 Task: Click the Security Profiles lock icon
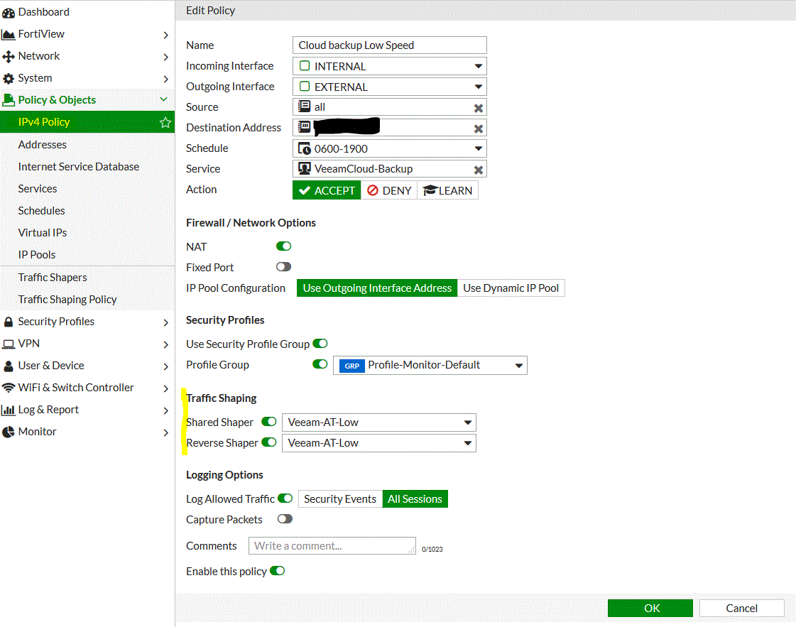9,322
